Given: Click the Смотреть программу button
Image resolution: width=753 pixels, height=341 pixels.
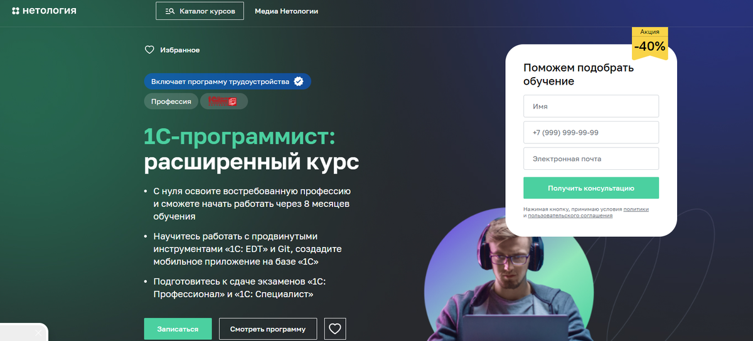Looking at the screenshot, I should point(268,328).
